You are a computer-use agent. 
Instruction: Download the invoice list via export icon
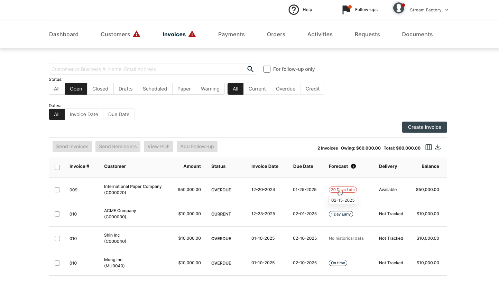point(438,147)
